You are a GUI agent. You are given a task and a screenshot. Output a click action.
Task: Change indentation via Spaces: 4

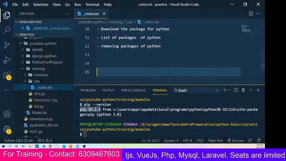tap(171, 140)
